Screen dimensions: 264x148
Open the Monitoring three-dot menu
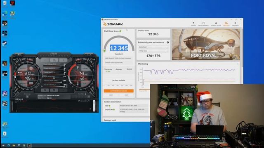click(x=238, y=64)
